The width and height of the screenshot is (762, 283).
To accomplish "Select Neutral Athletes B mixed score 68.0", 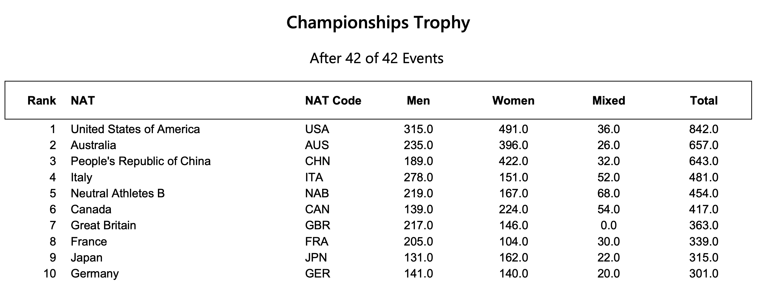I will click(608, 193).
